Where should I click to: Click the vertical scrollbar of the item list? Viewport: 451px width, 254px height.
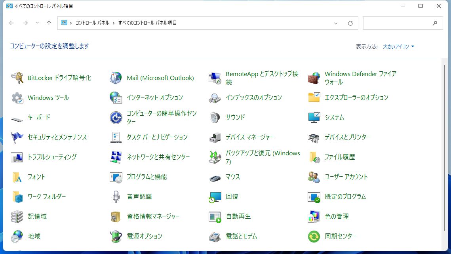point(444,147)
